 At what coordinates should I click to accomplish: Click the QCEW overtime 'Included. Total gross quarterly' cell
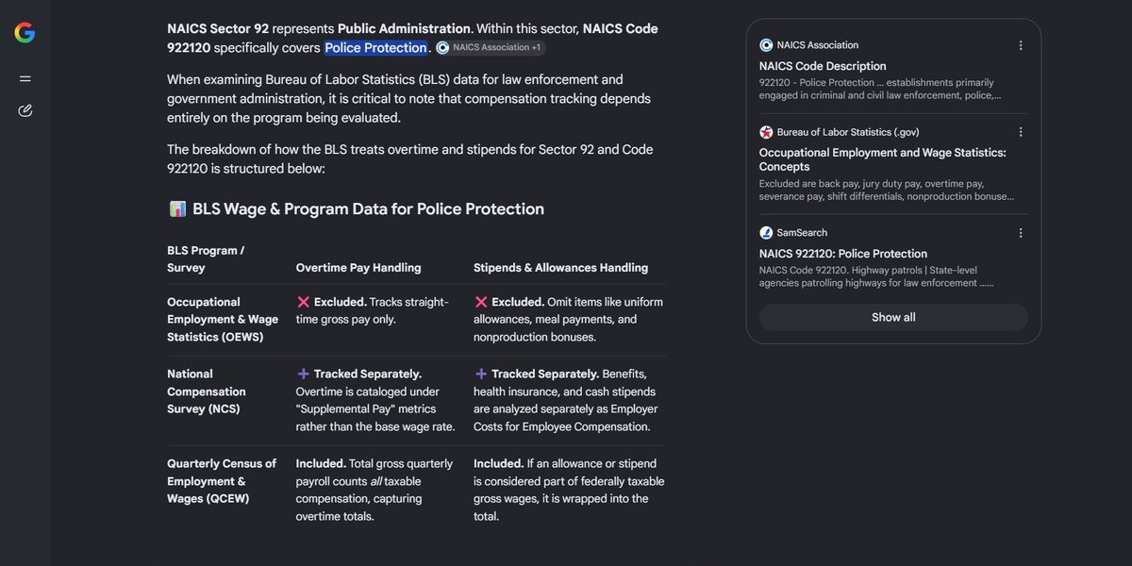tap(375, 491)
